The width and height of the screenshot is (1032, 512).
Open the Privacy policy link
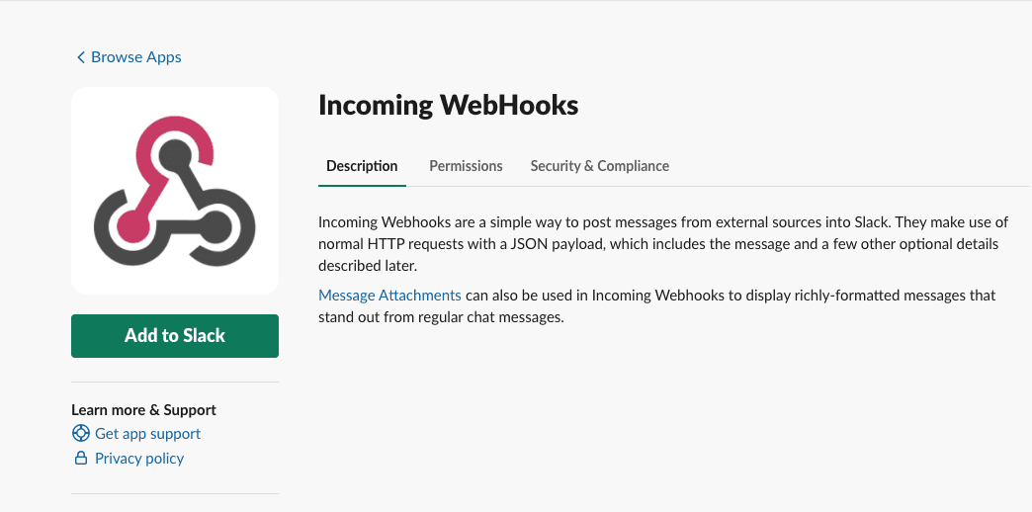139,459
